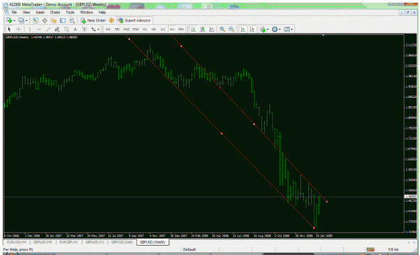Click the Profiles icon
420x255 pixels.
tap(21, 21)
